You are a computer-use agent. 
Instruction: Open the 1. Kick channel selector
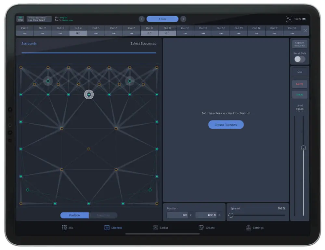click(162, 19)
